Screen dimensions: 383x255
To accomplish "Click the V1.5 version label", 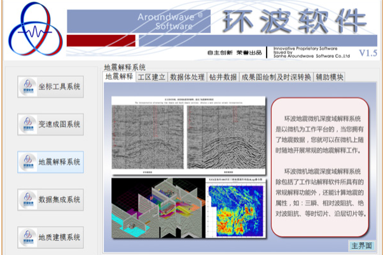I will click(x=368, y=53).
